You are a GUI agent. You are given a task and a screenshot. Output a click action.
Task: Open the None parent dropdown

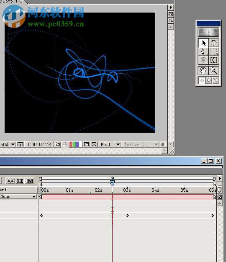18,197
